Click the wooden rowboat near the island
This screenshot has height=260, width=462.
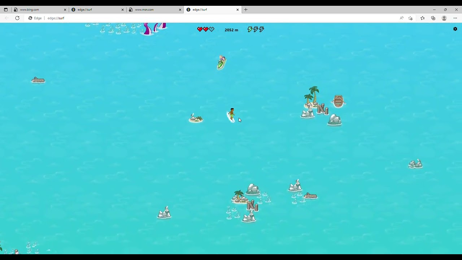pos(338,101)
